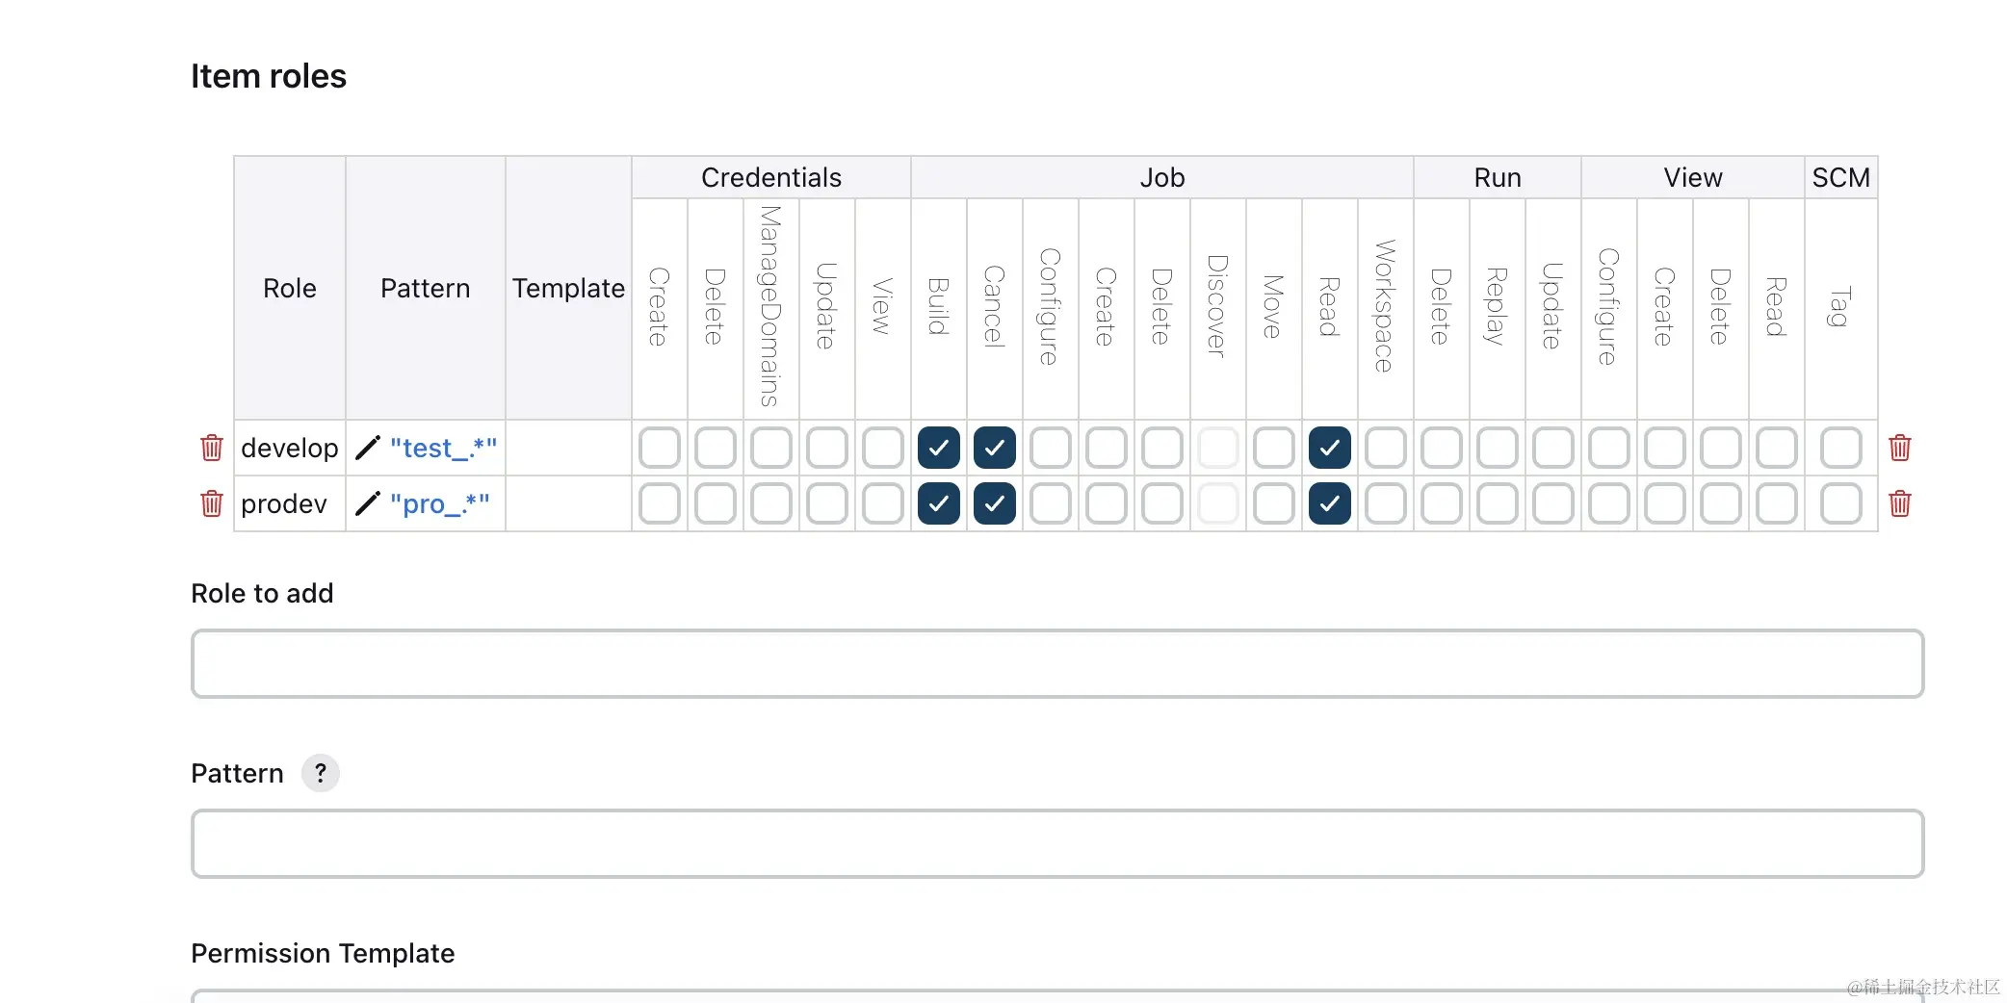Focus the Pattern input field
The width and height of the screenshot is (2007, 1003).
click(x=1056, y=843)
